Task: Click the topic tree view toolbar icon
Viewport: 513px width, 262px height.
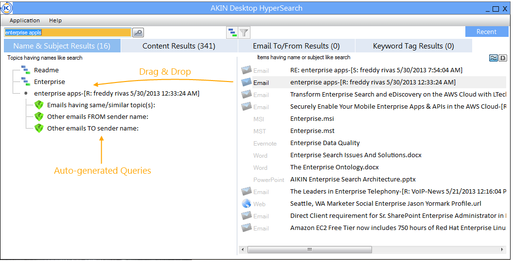Action: (x=232, y=33)
